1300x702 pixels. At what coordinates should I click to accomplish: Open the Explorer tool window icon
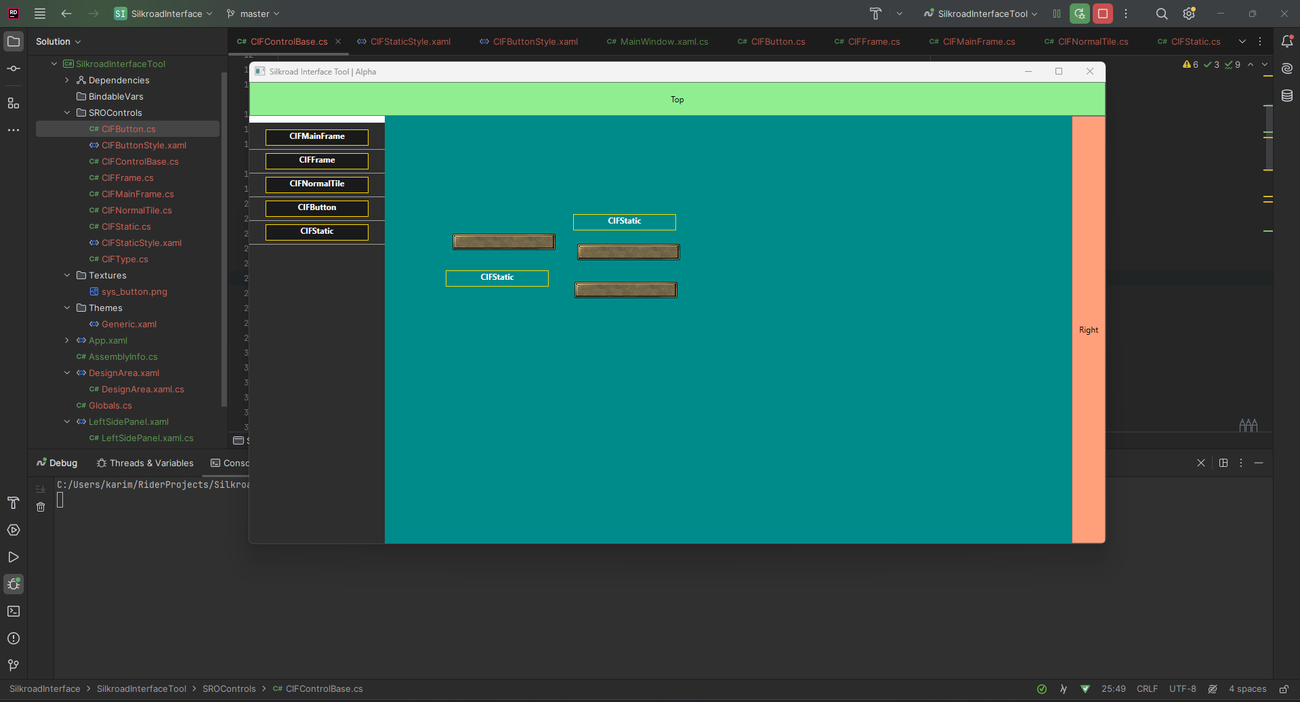[14, 41]
